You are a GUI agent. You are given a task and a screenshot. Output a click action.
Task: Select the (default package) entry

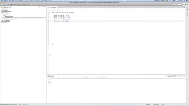[x=9, y=16]
